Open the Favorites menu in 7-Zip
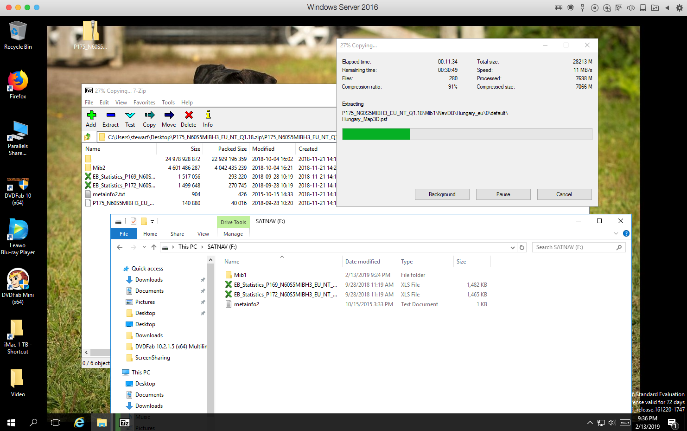Screen dimensions: 687x431 (144, 103)
